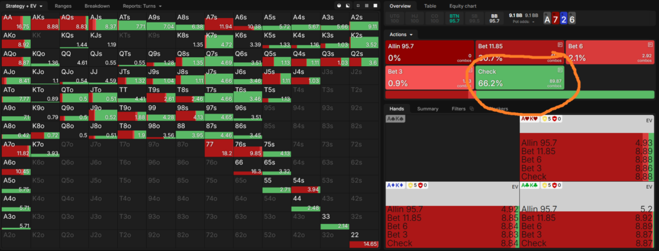
Task: Select the Hands tab
Action: coord(396,109)
